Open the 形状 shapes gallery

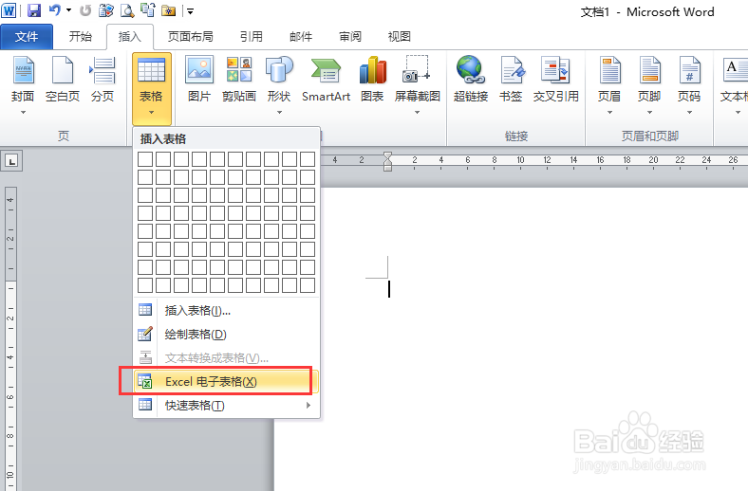pos(279,84)
